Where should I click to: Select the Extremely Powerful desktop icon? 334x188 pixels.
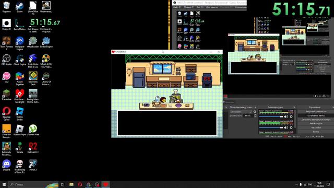point(6,149)
